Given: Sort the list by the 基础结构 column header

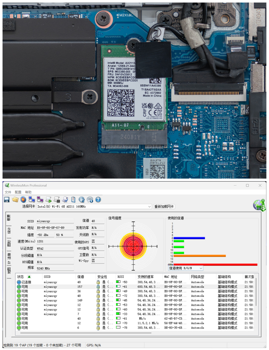Looking at the screenshot, I should point(230,277).
